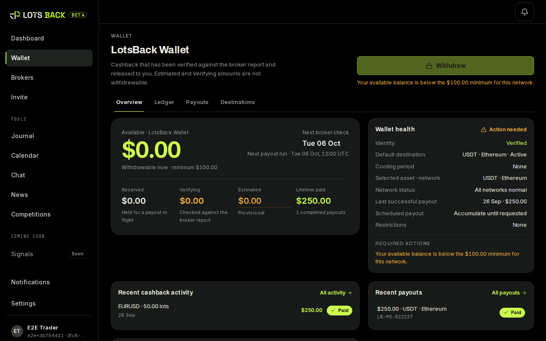Open the All payouts link
The image size is (546, 341).
coord(509,293)
